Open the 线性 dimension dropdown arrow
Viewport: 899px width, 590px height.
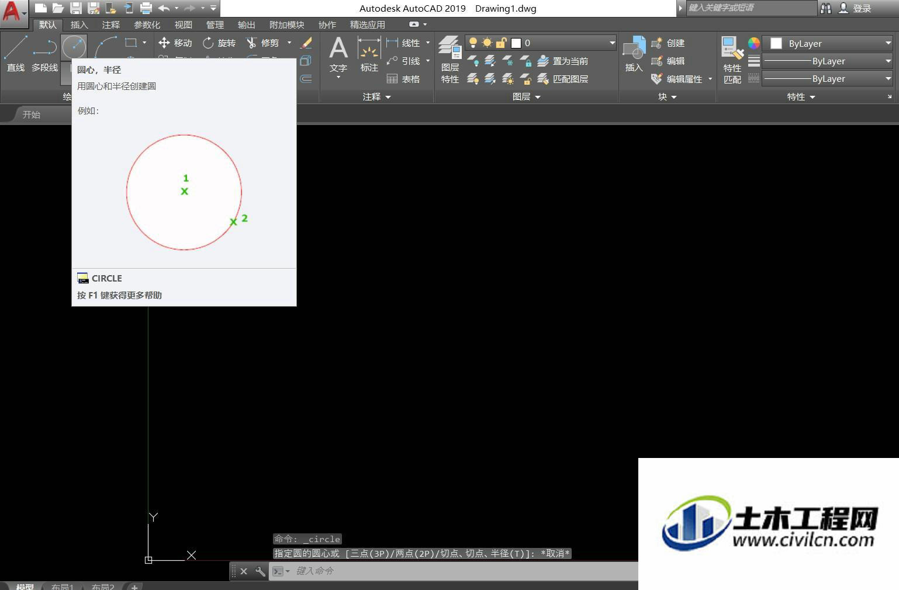pyautogui.click(x=428, y=43)
